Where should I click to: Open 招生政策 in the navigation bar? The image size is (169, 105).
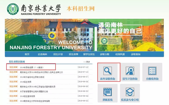pos(74,54)
